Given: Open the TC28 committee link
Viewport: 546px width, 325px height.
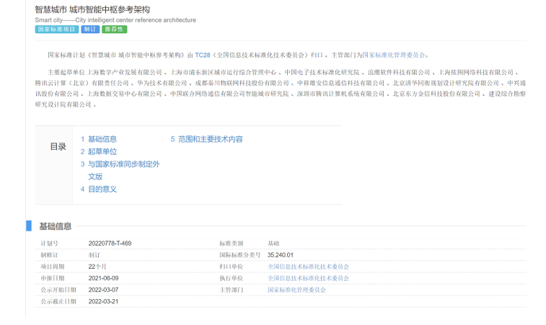Looking at the screenshot, I should [202, 55].
